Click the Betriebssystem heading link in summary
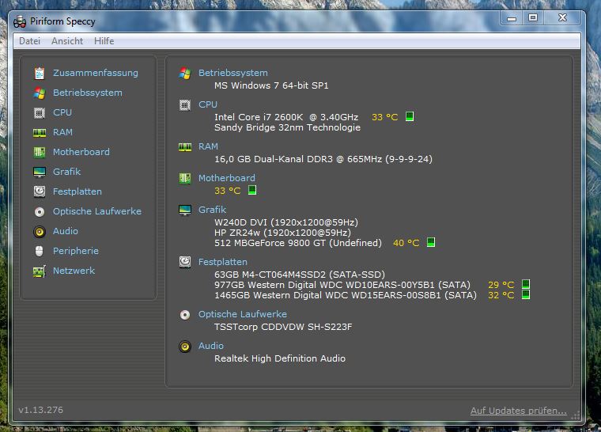601x432 pixels. [233, 73]
